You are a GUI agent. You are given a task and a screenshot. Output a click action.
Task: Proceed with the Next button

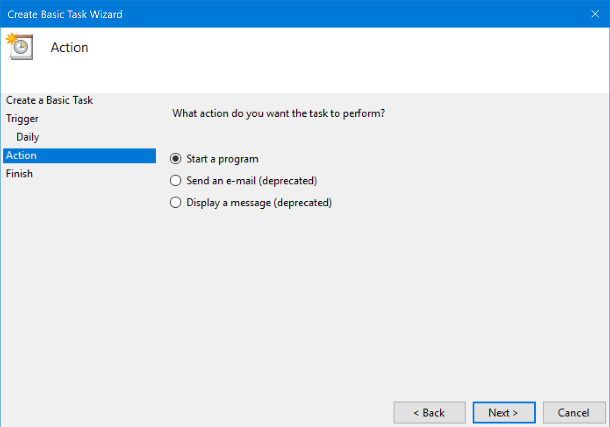click(x=503, y=412)
